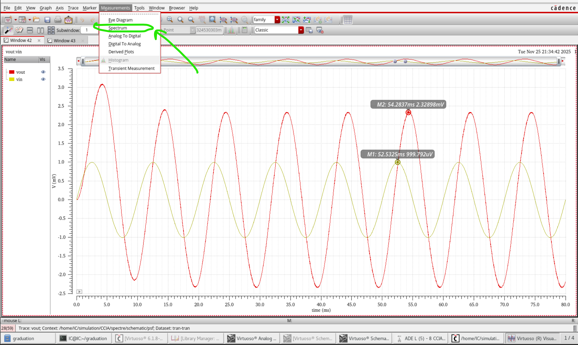
Task: Select the horizontal strip layout icon
Action: point(30,30)
